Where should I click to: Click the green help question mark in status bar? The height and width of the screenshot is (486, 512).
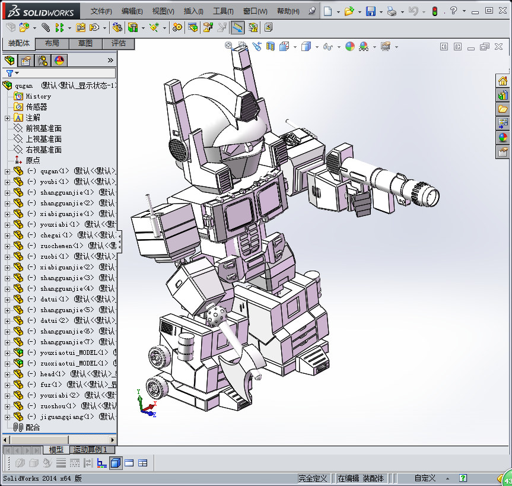[x=463, y=478]
